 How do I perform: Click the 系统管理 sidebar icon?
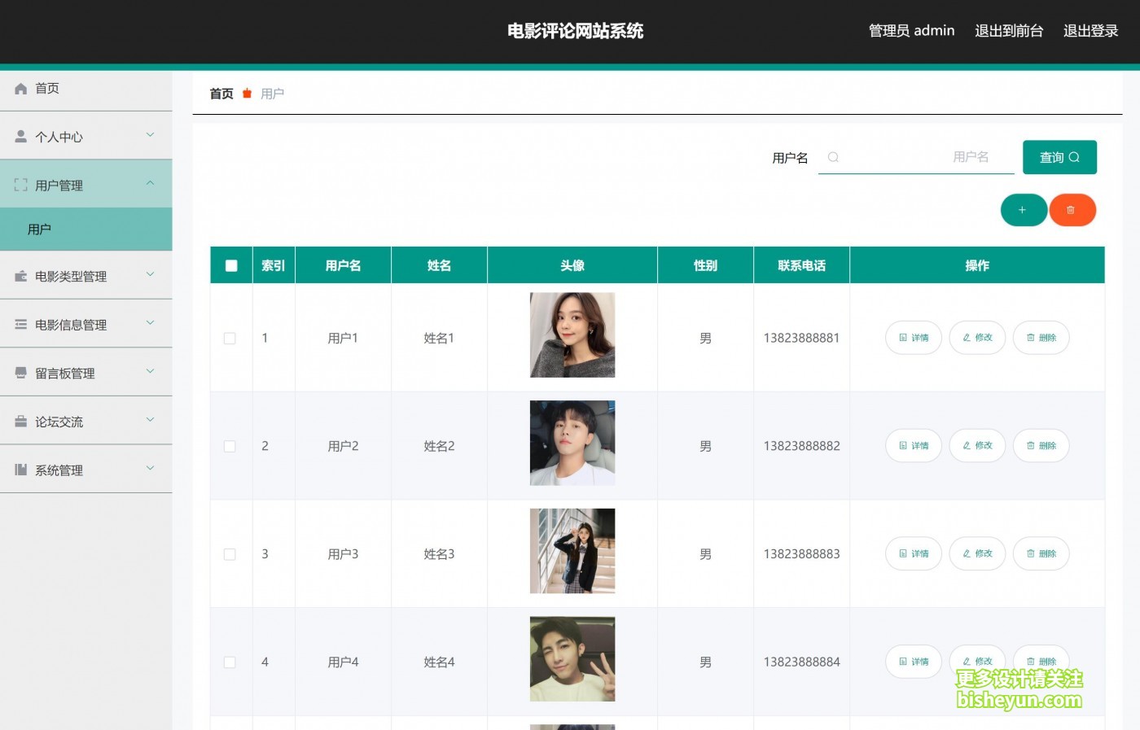[20, 470]
